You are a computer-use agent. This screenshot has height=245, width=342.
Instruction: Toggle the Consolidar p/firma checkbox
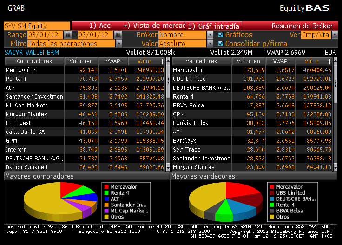(221, 44)
